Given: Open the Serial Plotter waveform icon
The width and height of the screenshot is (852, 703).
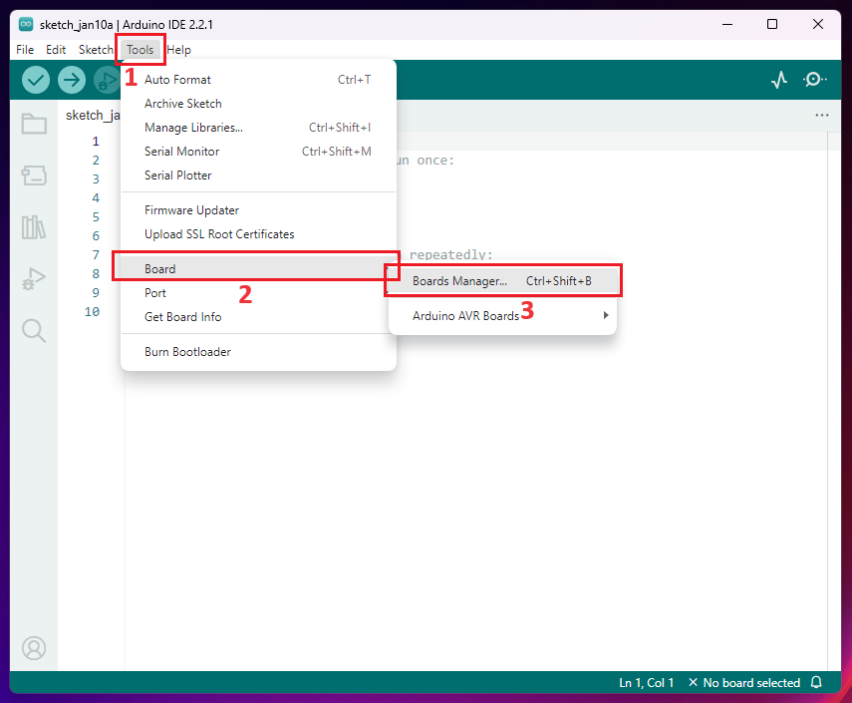Looking at the screenshot, I should tap(779, 80).
